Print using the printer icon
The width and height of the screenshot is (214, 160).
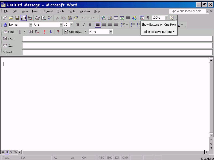click(37, 18)
